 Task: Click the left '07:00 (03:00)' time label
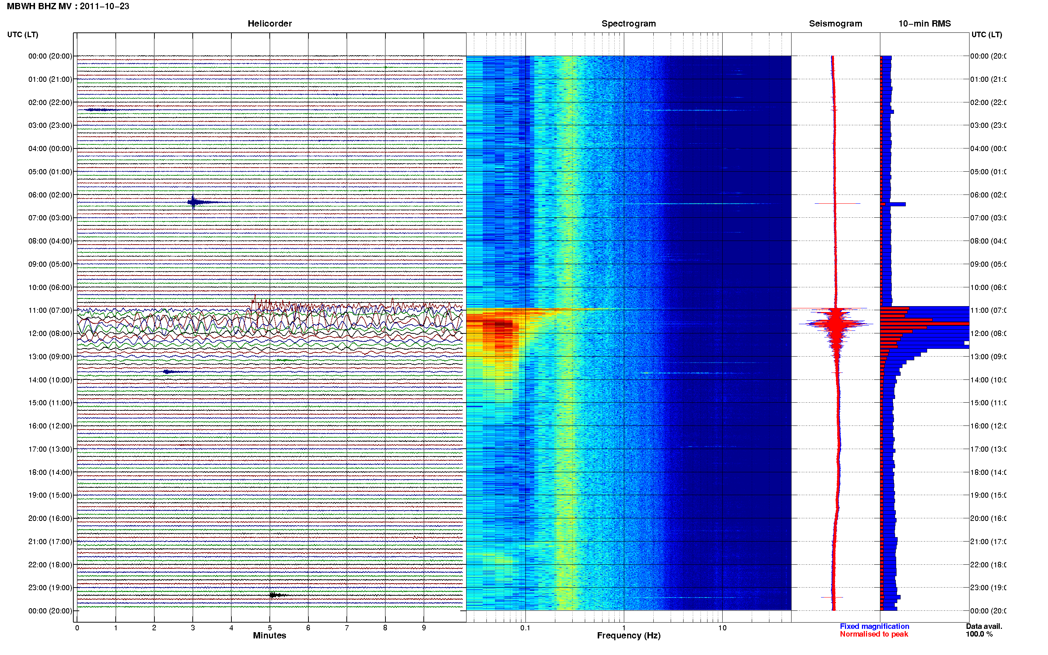[x=50, y=217]
